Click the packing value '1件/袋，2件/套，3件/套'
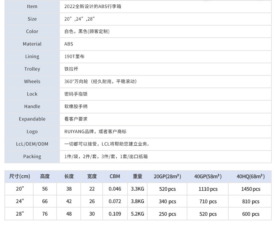 [x=90, y=157]
